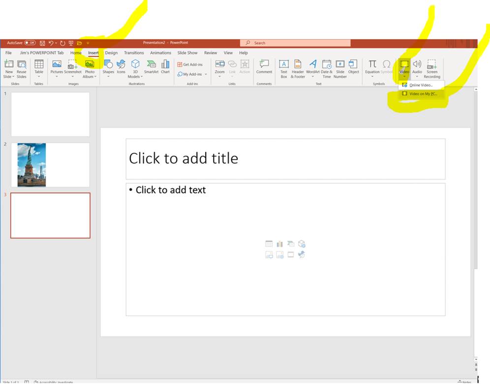Click the Get Add-ins button
Viewport: 490px width, 384px height.
click(190, 64)
